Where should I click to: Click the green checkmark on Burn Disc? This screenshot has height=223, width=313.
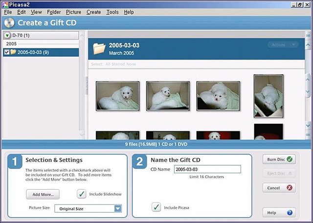291,160
